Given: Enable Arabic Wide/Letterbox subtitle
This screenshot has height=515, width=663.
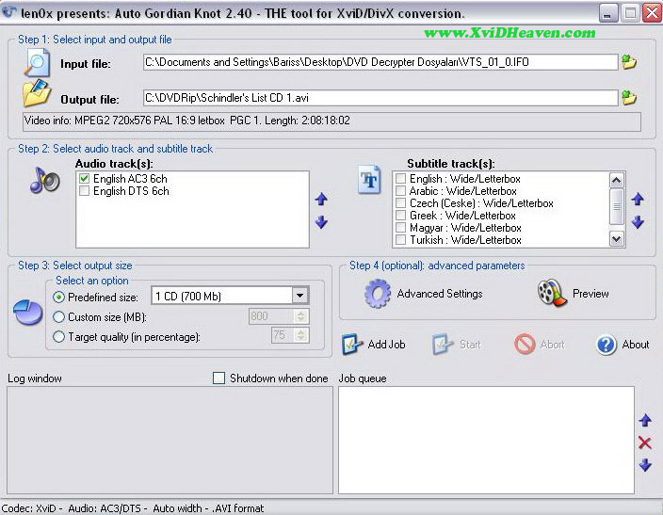Looking at the screenshot, I should coord(400,191).
